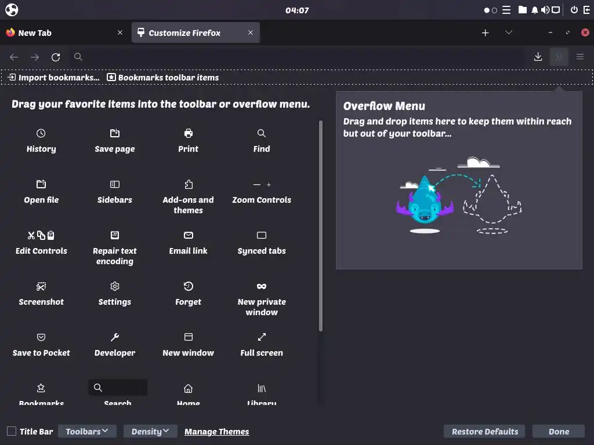The image size is (594, 445).
Task: Click the Reload button
Action: (56, 57)
